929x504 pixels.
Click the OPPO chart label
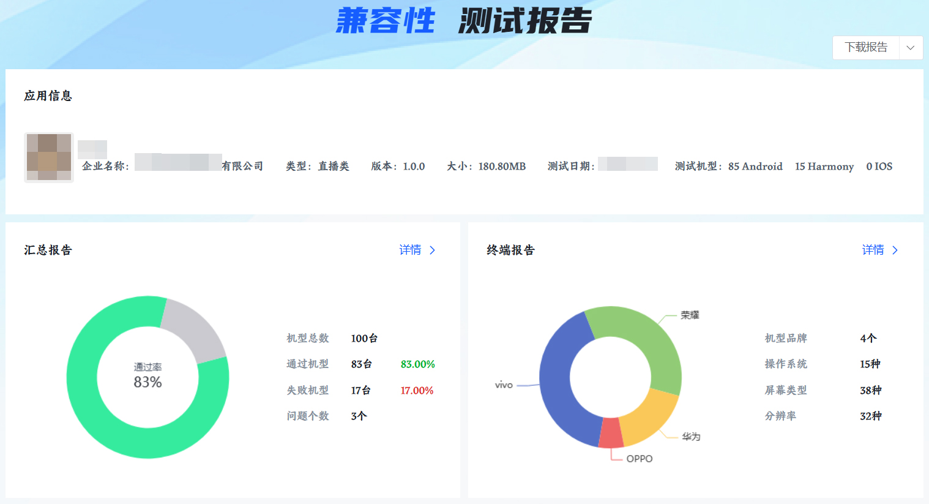point(640,459)
